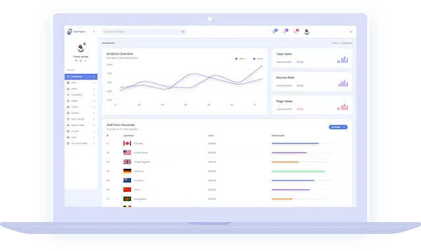Image resolution: width=421 pixels, height=251 pixels.
Task: Select the highlighted Dashboard menu item
Action: [81, 77]
